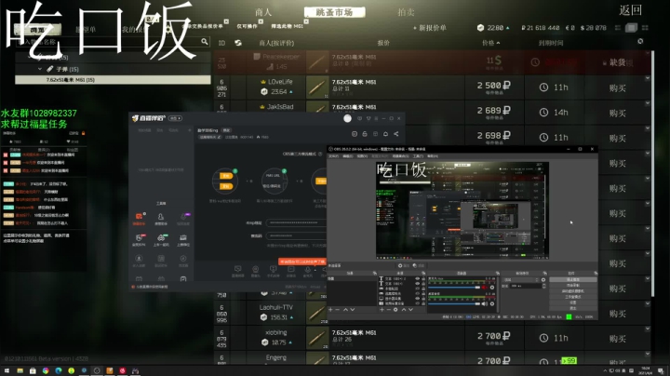This screenshot has height=376, width=670.
Task: Open first mixer channel settings gear
Action: [492, 288]
